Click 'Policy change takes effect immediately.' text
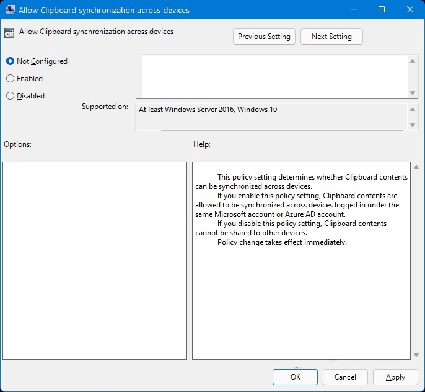Image resolution: width=425 pixels, height=392 pixels. [282, 242]
